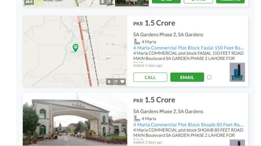This screenshot has height=146, width=261.
Task: Click location pin icon beside share icon in first 1.5 Crore listing
Action: point(109,82)
